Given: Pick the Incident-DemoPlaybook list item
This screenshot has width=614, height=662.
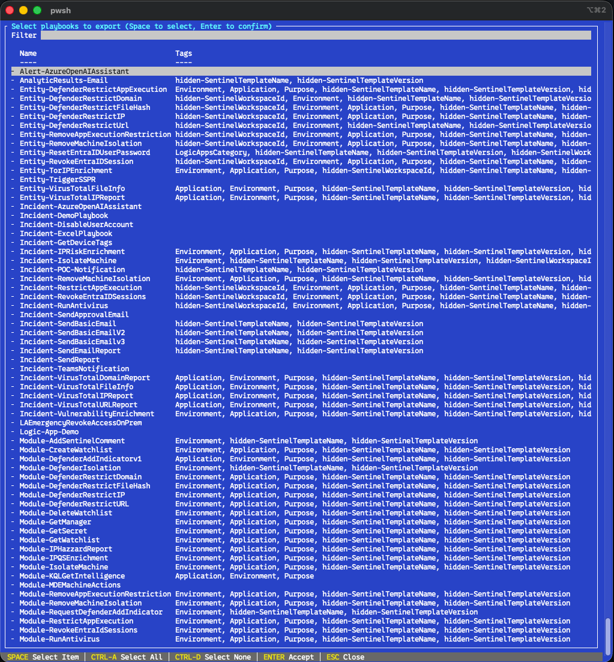Looking at the screenshot, I should 64,216.
